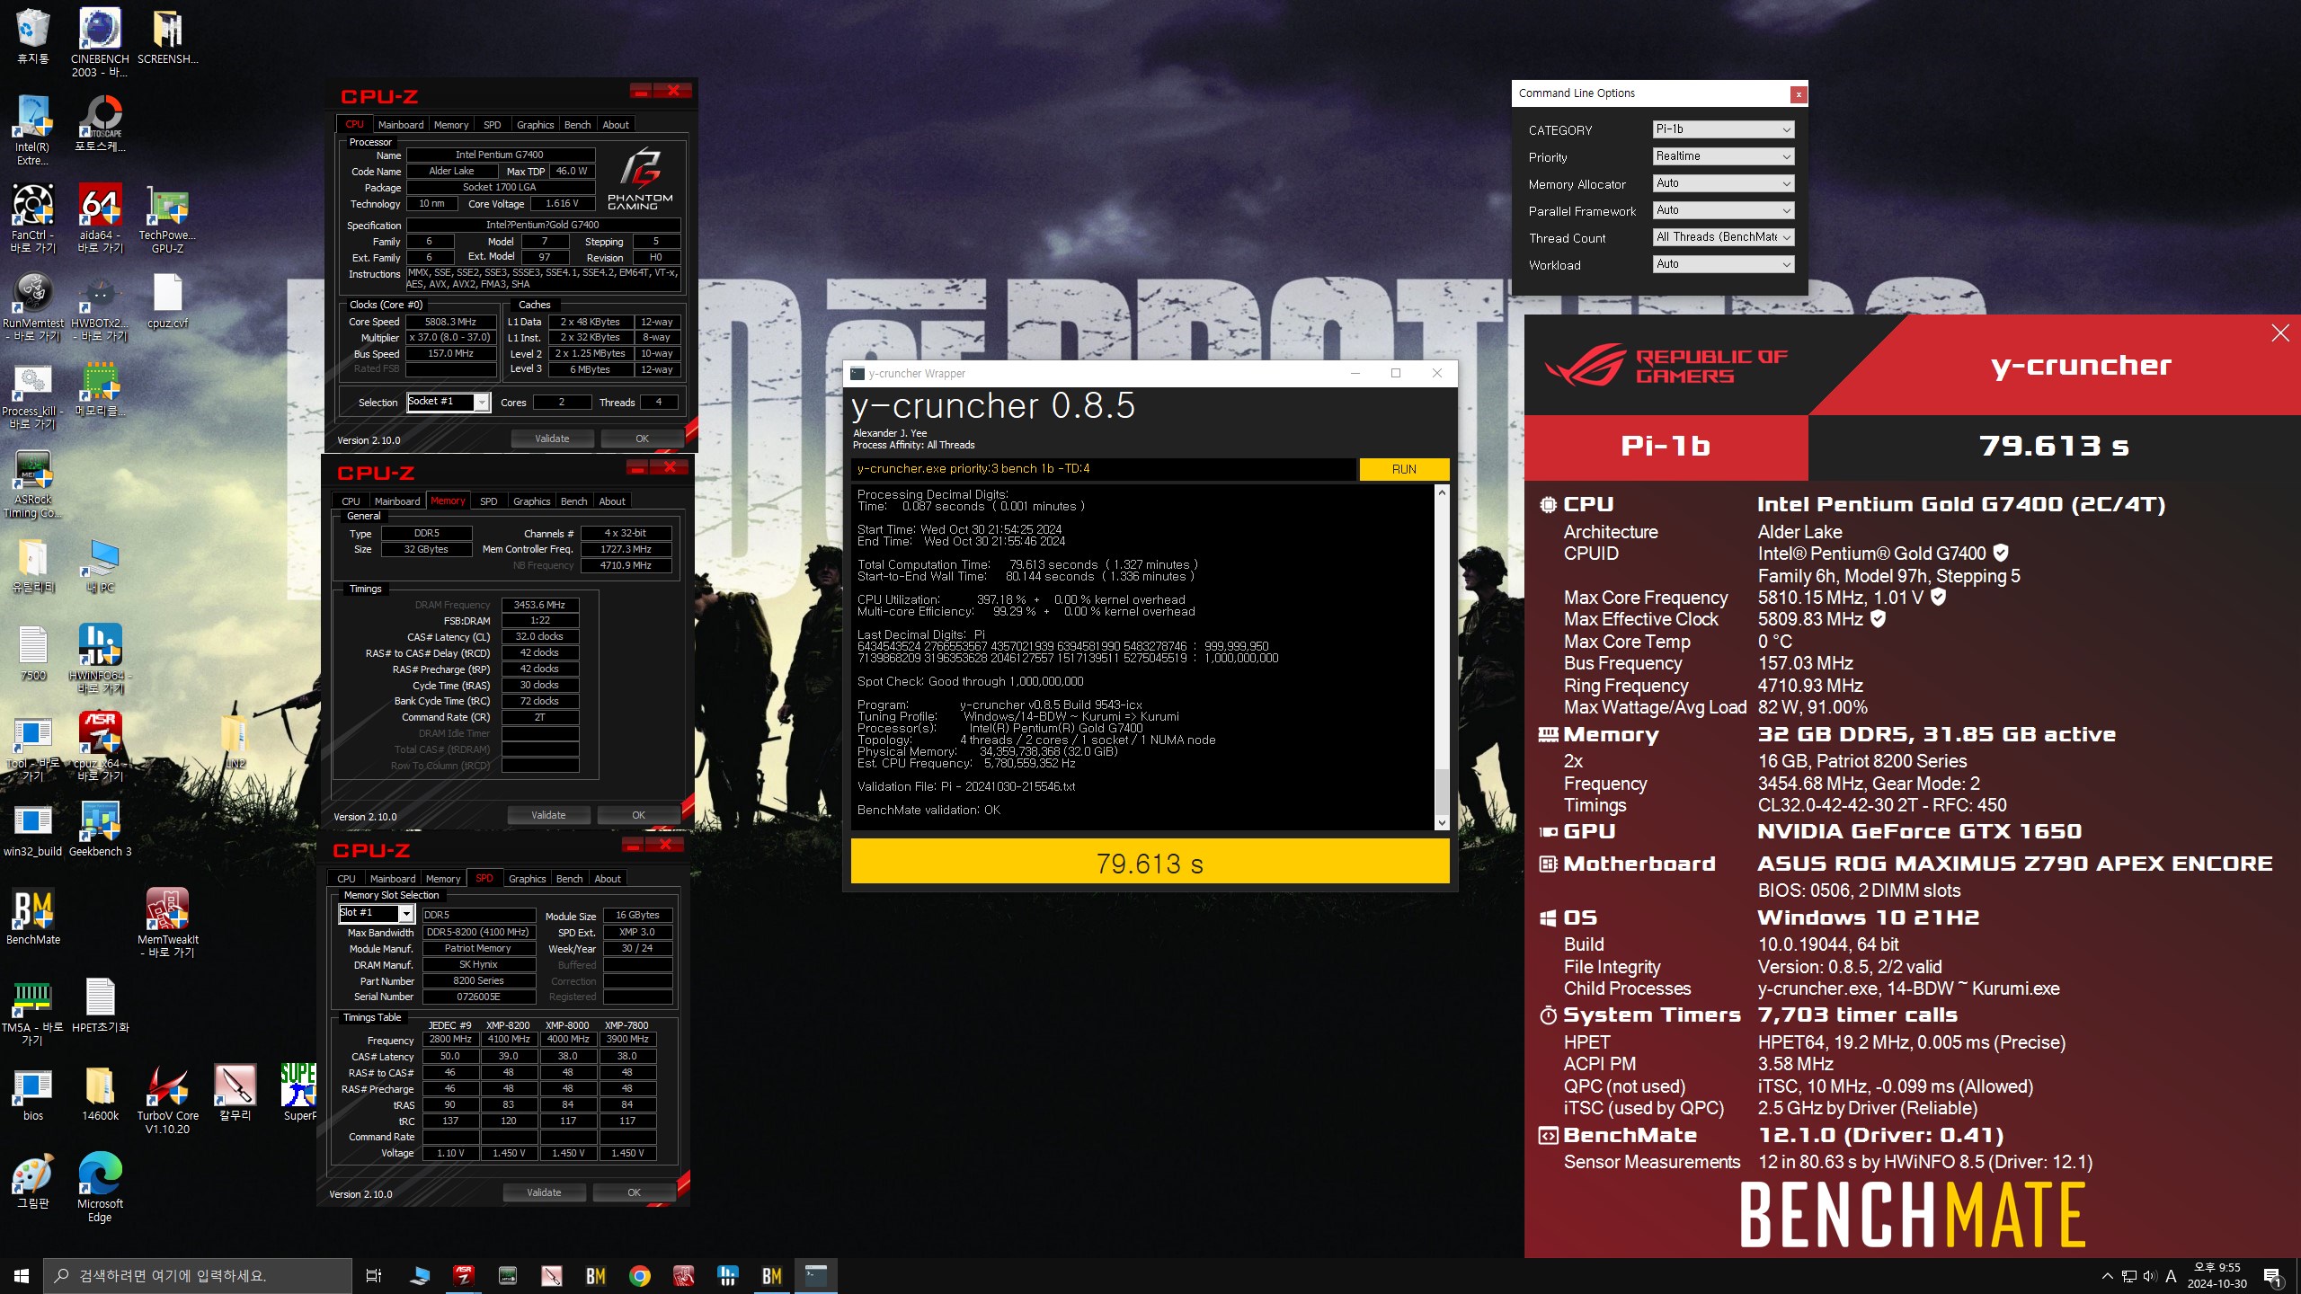Screen dimensions: 2301x1294
Task: Select Graphics tab in middle CPU-Z window
Action: (x=531, y=501)
